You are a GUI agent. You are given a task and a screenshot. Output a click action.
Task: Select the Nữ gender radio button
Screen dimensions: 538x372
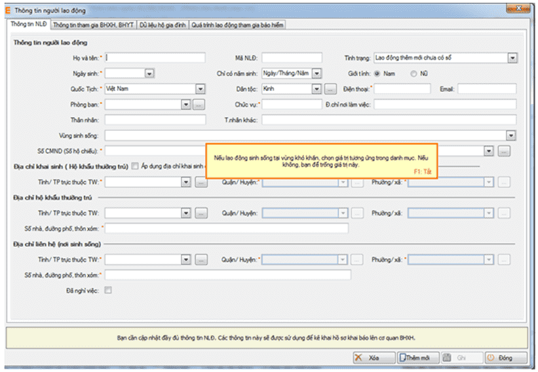413,73
